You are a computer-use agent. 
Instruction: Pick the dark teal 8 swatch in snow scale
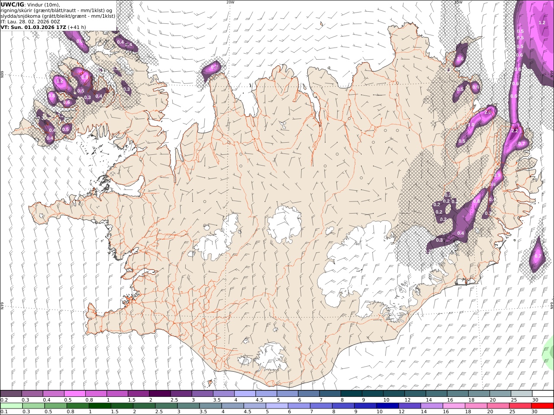tap(351, 394)
